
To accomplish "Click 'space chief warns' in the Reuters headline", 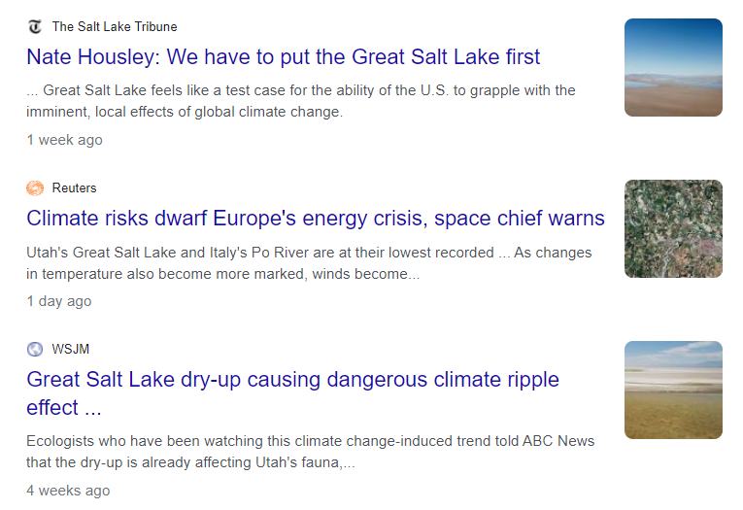I will tap(520, 219).
